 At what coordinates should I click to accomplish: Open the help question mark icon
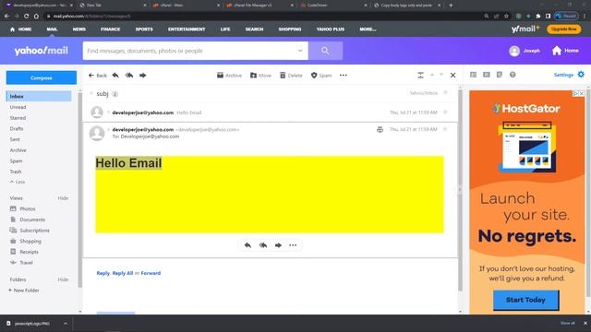[x=513, y=75]
